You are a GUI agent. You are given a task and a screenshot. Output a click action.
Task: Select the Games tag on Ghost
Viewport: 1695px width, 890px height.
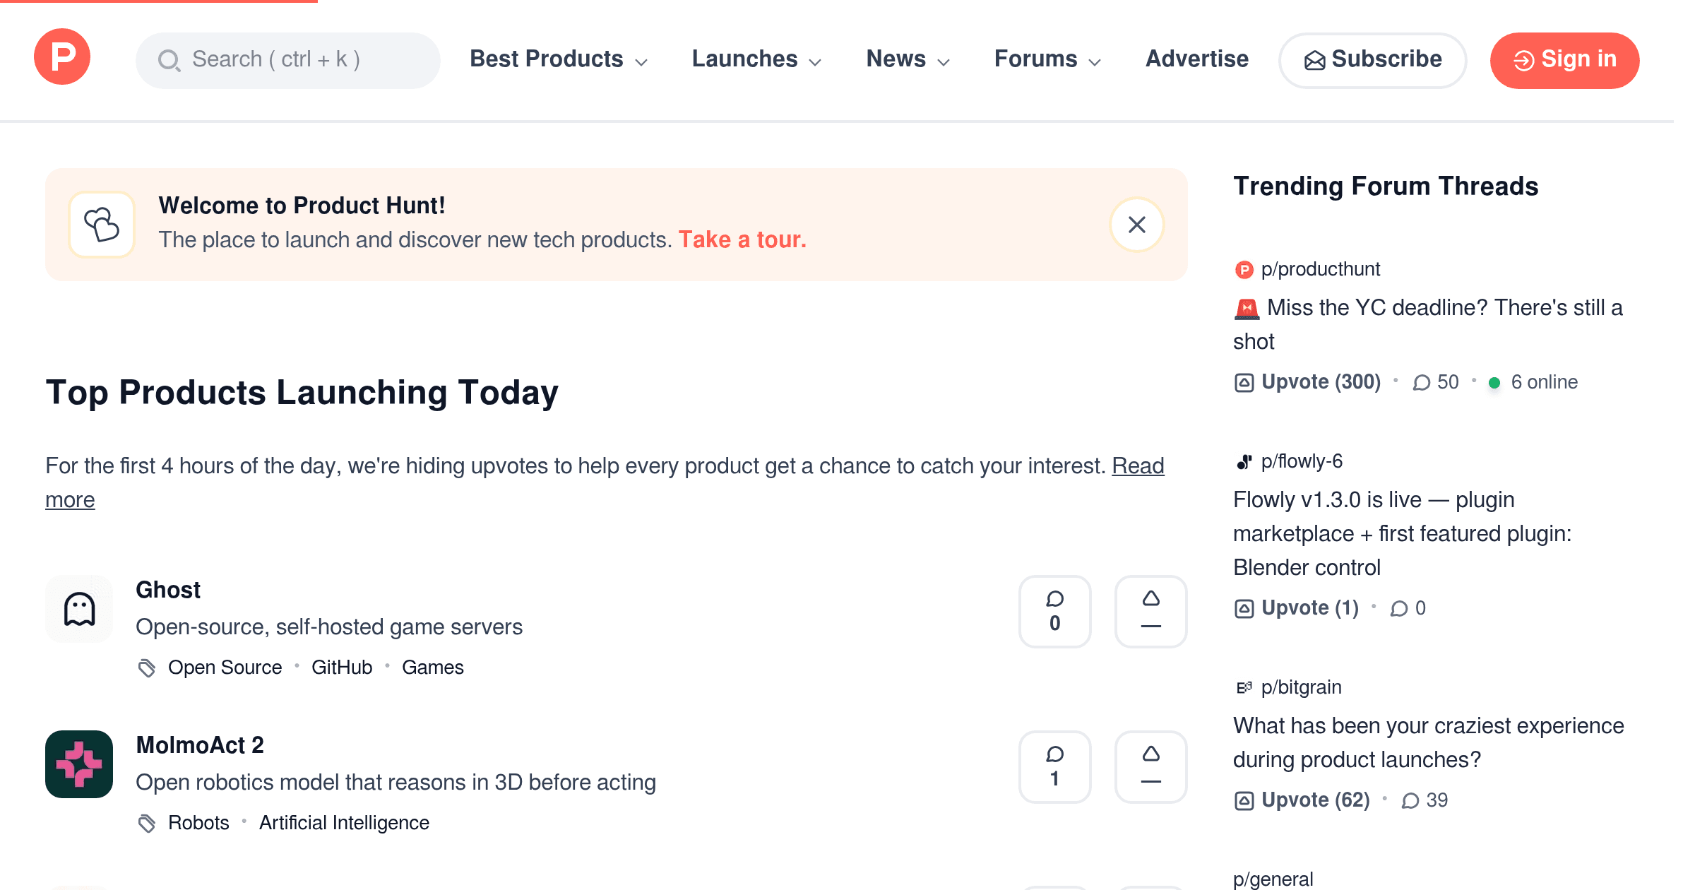click(433, 667)
